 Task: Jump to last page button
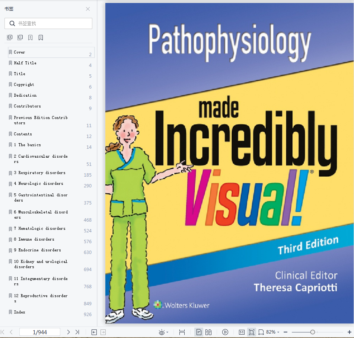point(77,332)
